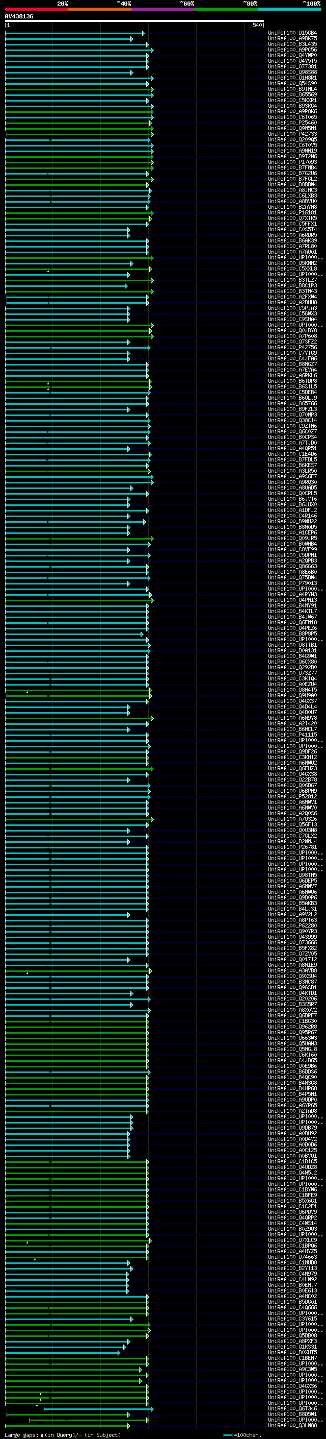Select the UniRef100_A6N9Y8 label
The height and width of the screenshot is (1439, 326).
[292, 718]
